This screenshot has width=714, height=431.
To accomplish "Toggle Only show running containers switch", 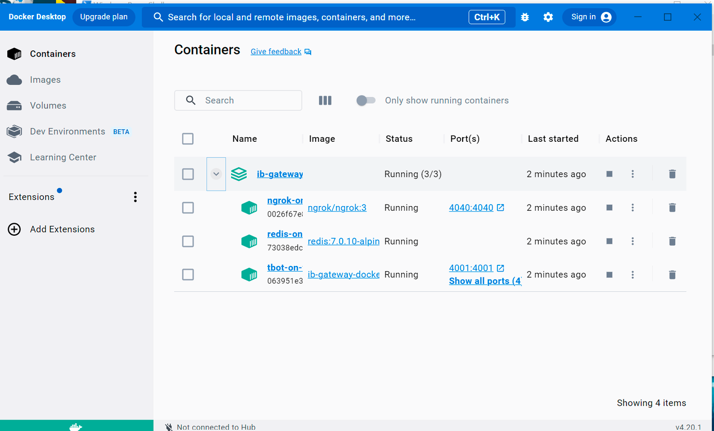I will coord(366,100).
